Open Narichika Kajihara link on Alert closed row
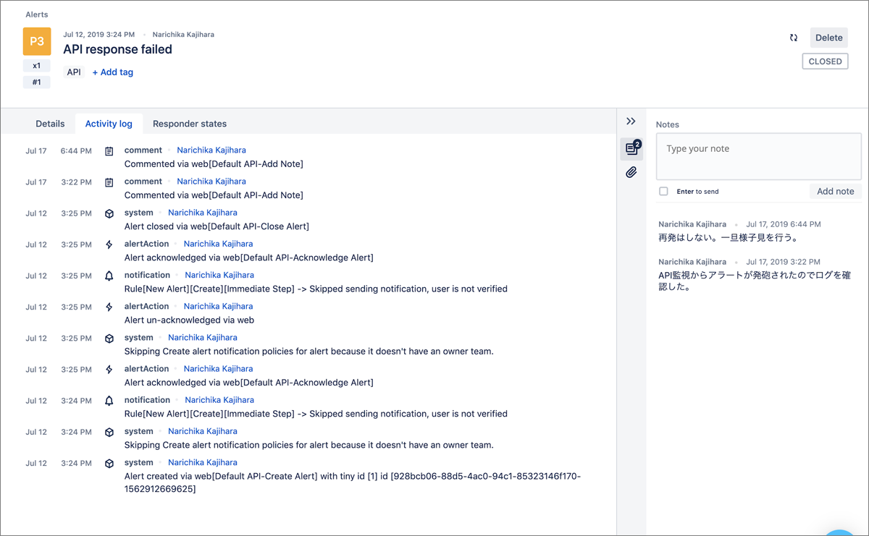This screenshot has width=869, height=536. point(203,213)
